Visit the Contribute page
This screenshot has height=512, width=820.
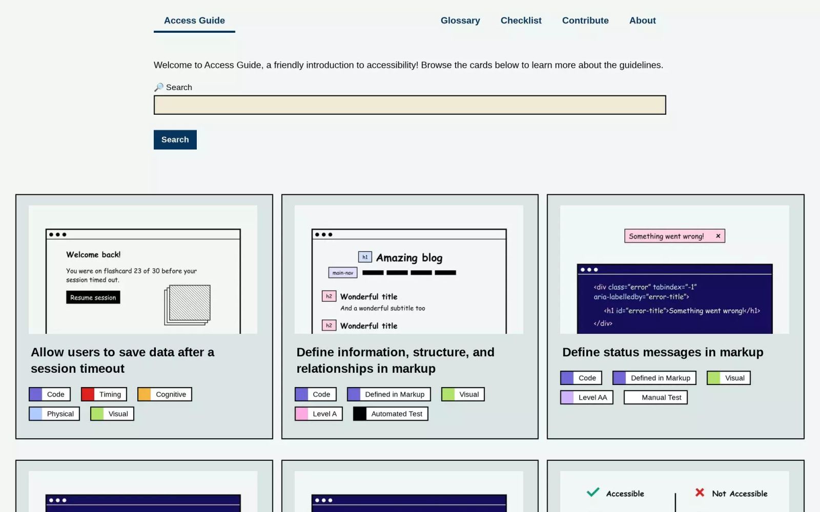pyautogui.click(x=585, y=20)
